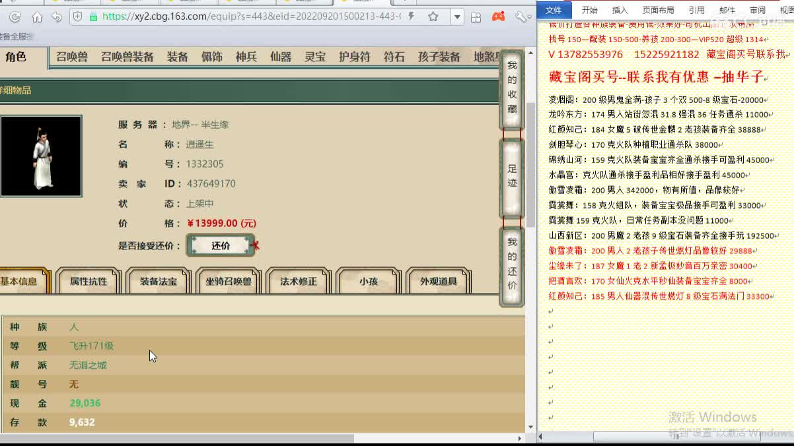This screenshot has width=794, height=446.
Task: Open the 召唤兽装备 tab
Action: click(x=127, y=57)
